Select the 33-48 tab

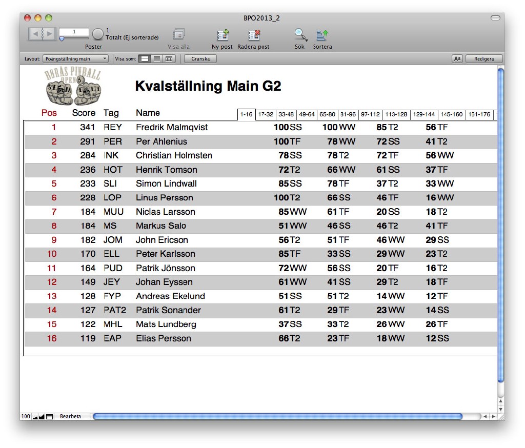pyautogui.click(x=286, y=114)
